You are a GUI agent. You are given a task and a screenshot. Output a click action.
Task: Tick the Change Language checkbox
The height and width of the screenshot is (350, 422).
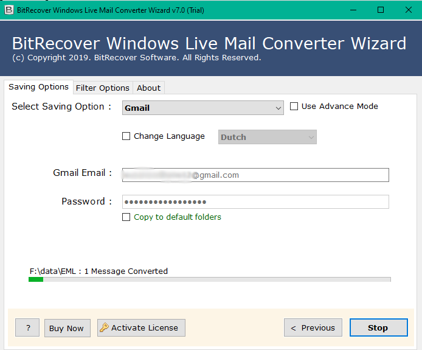[x=126, y=136]
